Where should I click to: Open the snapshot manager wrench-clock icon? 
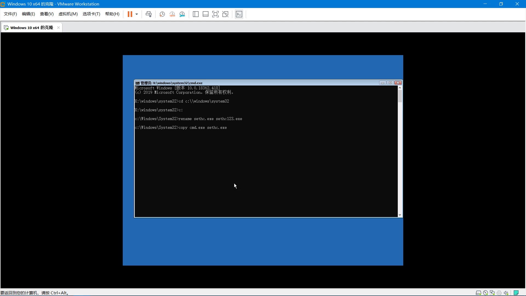click(x=182, y=14)
